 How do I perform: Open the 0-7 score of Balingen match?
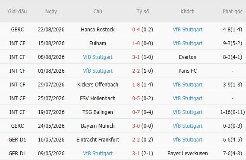click(x=136, y=112)
